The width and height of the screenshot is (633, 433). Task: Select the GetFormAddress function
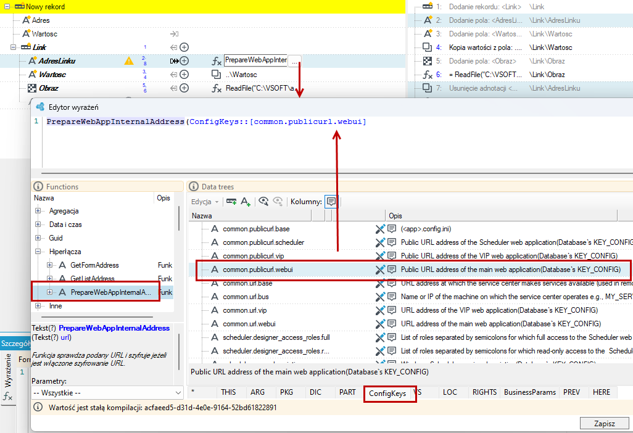pyautogui.click(x=94, y=265)
